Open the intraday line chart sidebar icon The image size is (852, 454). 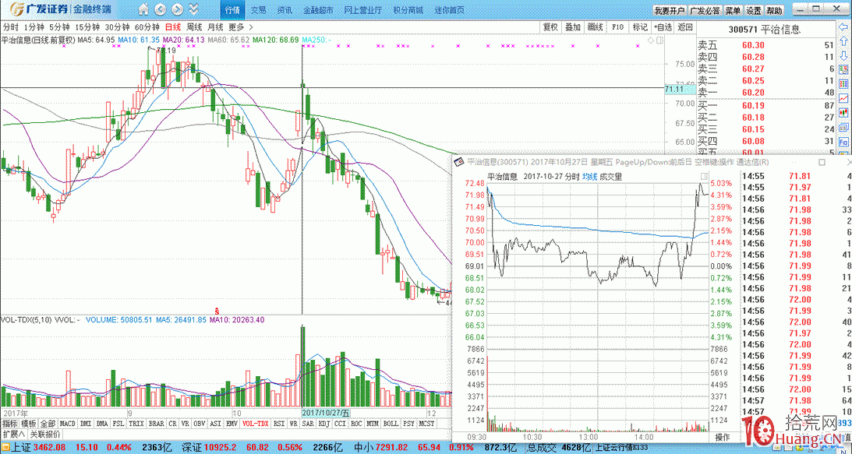(844, 97)
